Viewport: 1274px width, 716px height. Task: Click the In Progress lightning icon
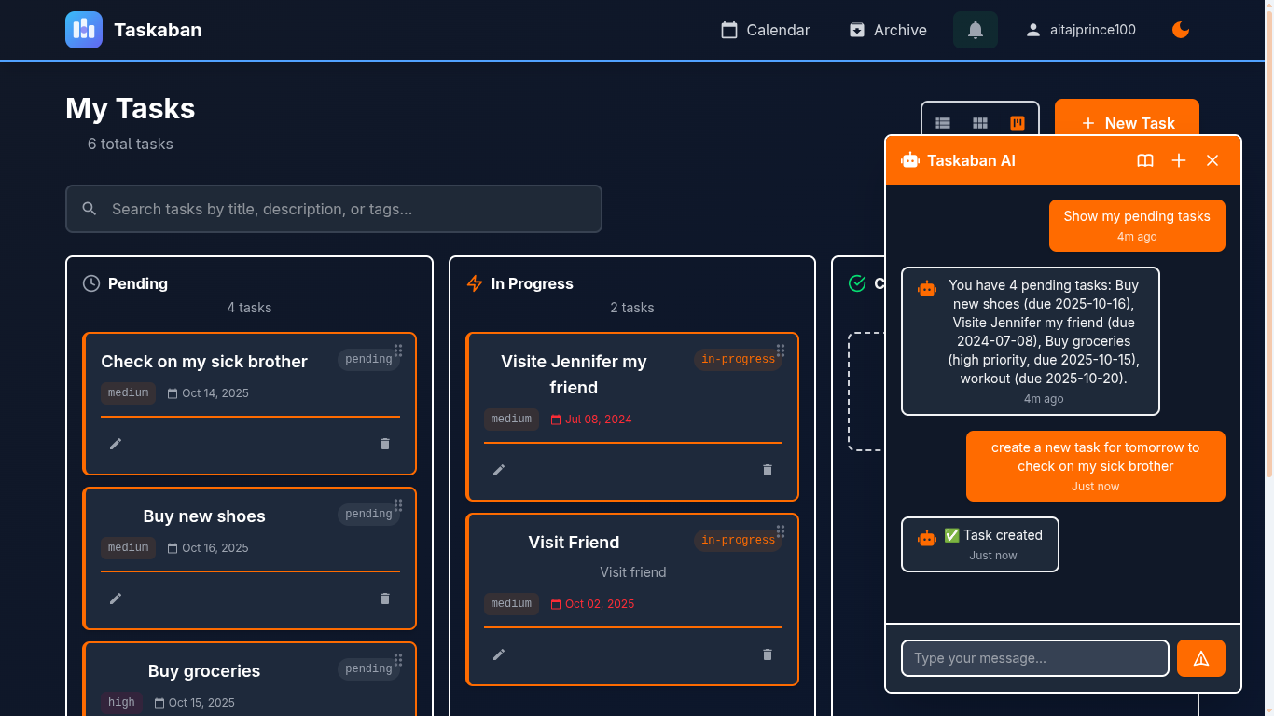point(475,283)
